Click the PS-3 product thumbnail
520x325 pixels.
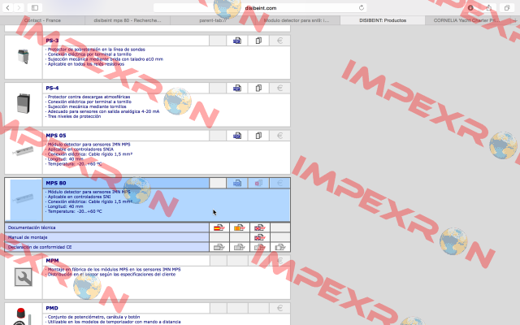click(24, 56)
